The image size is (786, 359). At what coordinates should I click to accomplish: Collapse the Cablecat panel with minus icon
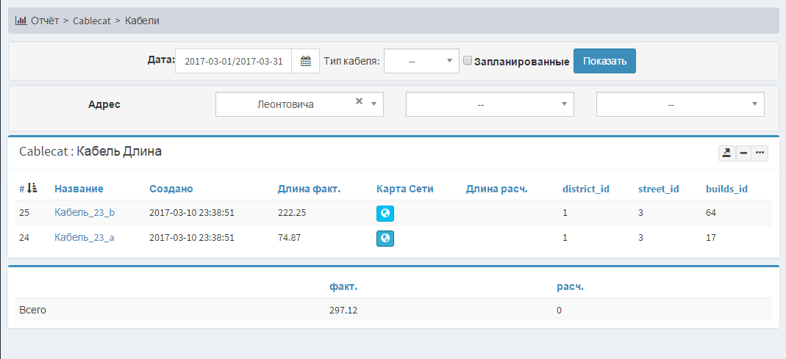(x=743, y=153)
